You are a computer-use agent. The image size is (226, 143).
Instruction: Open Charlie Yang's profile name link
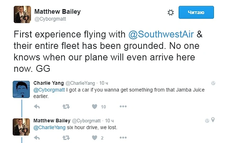[x=49, y=83]
